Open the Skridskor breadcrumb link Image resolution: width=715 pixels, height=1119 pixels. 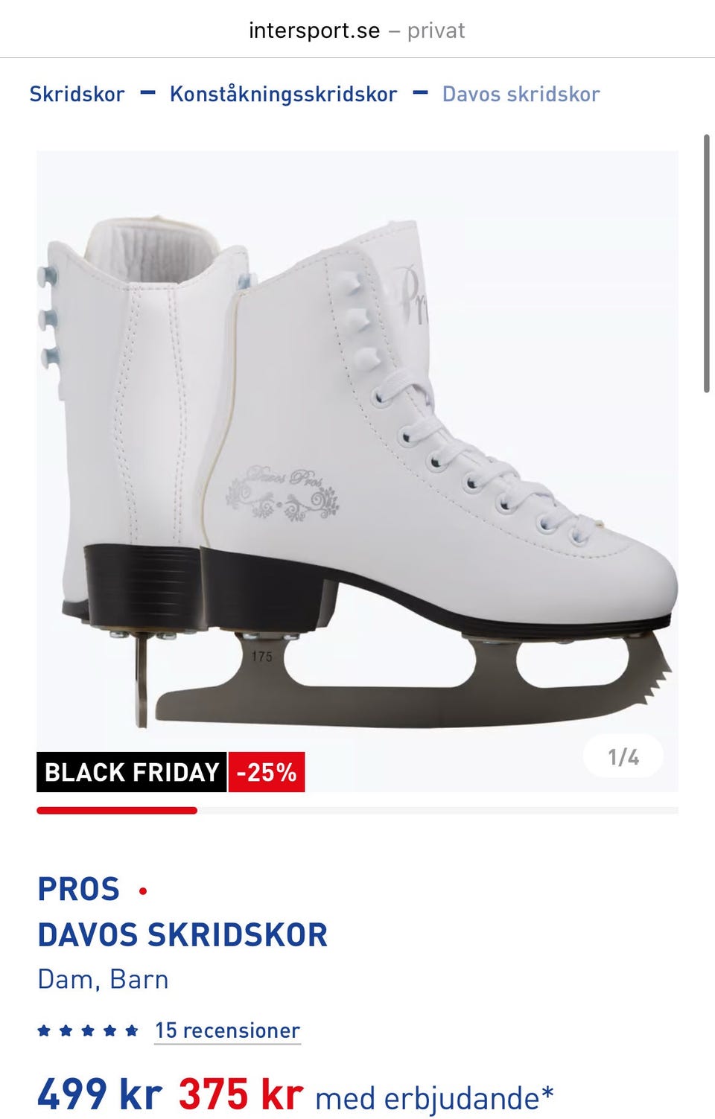(x=77, y=95)
